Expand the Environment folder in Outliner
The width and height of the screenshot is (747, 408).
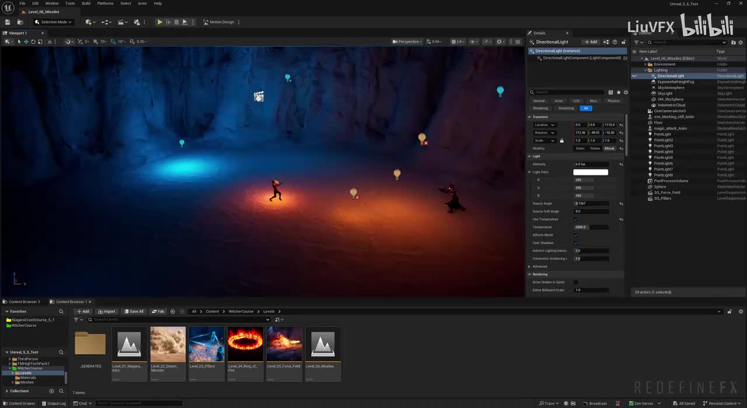[645, 64]
